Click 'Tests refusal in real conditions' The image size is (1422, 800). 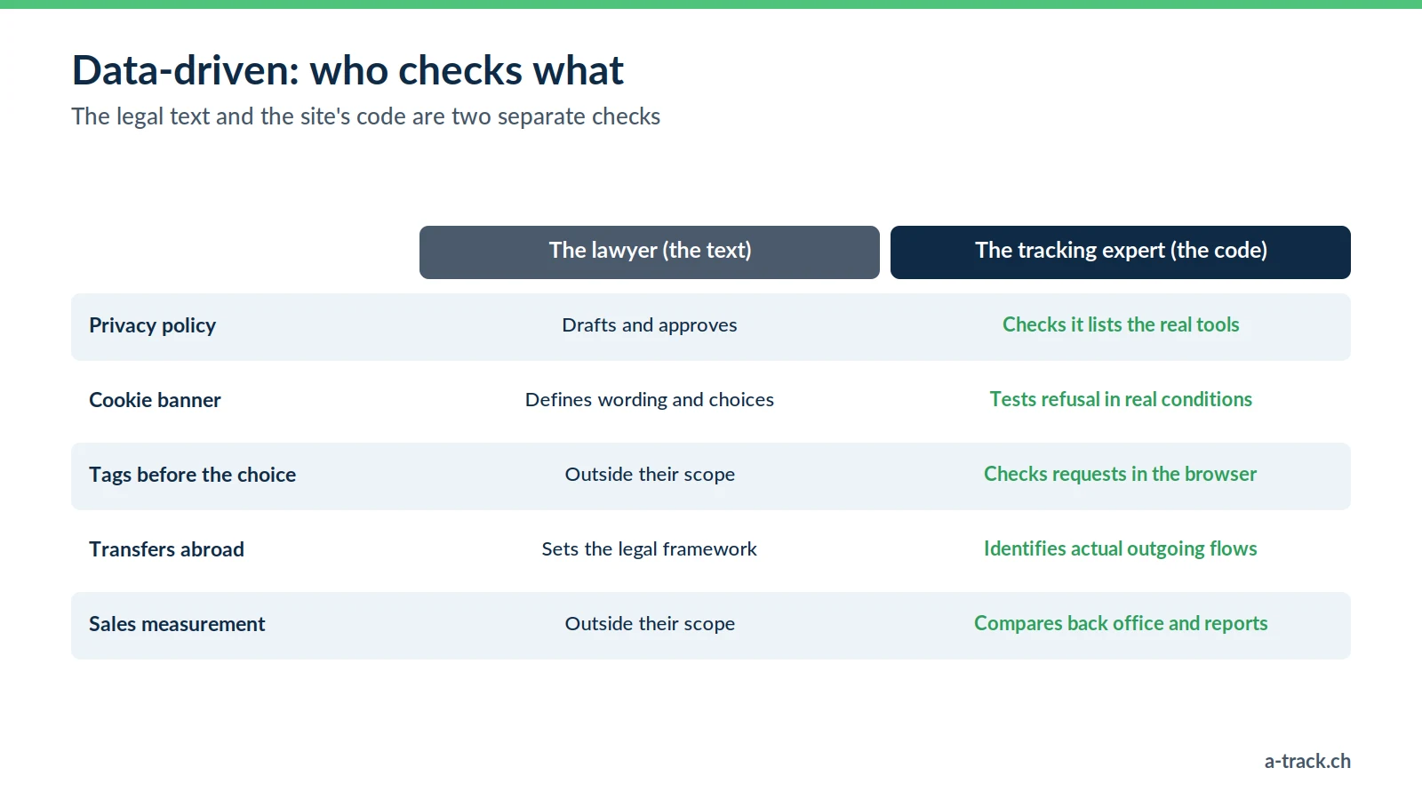coord(1121,399)
